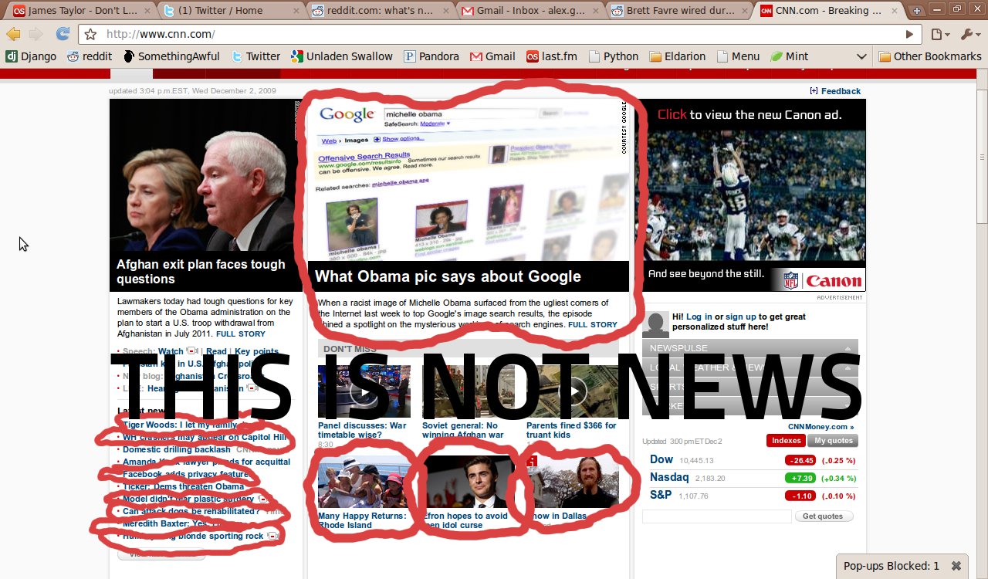Select the CNN.com Breaking tab
Image resolution: width=988 pixels, height=579 pixels.
tap(827, 11)
